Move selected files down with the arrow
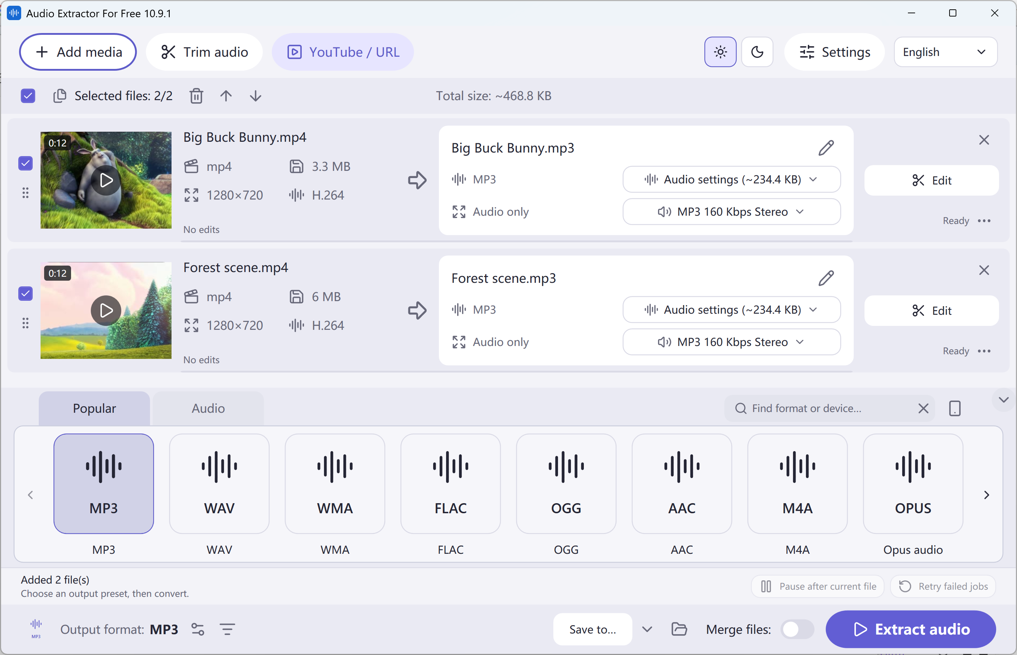The width and height of the screenshot is (1017, 655). click(x=256, y=96)
